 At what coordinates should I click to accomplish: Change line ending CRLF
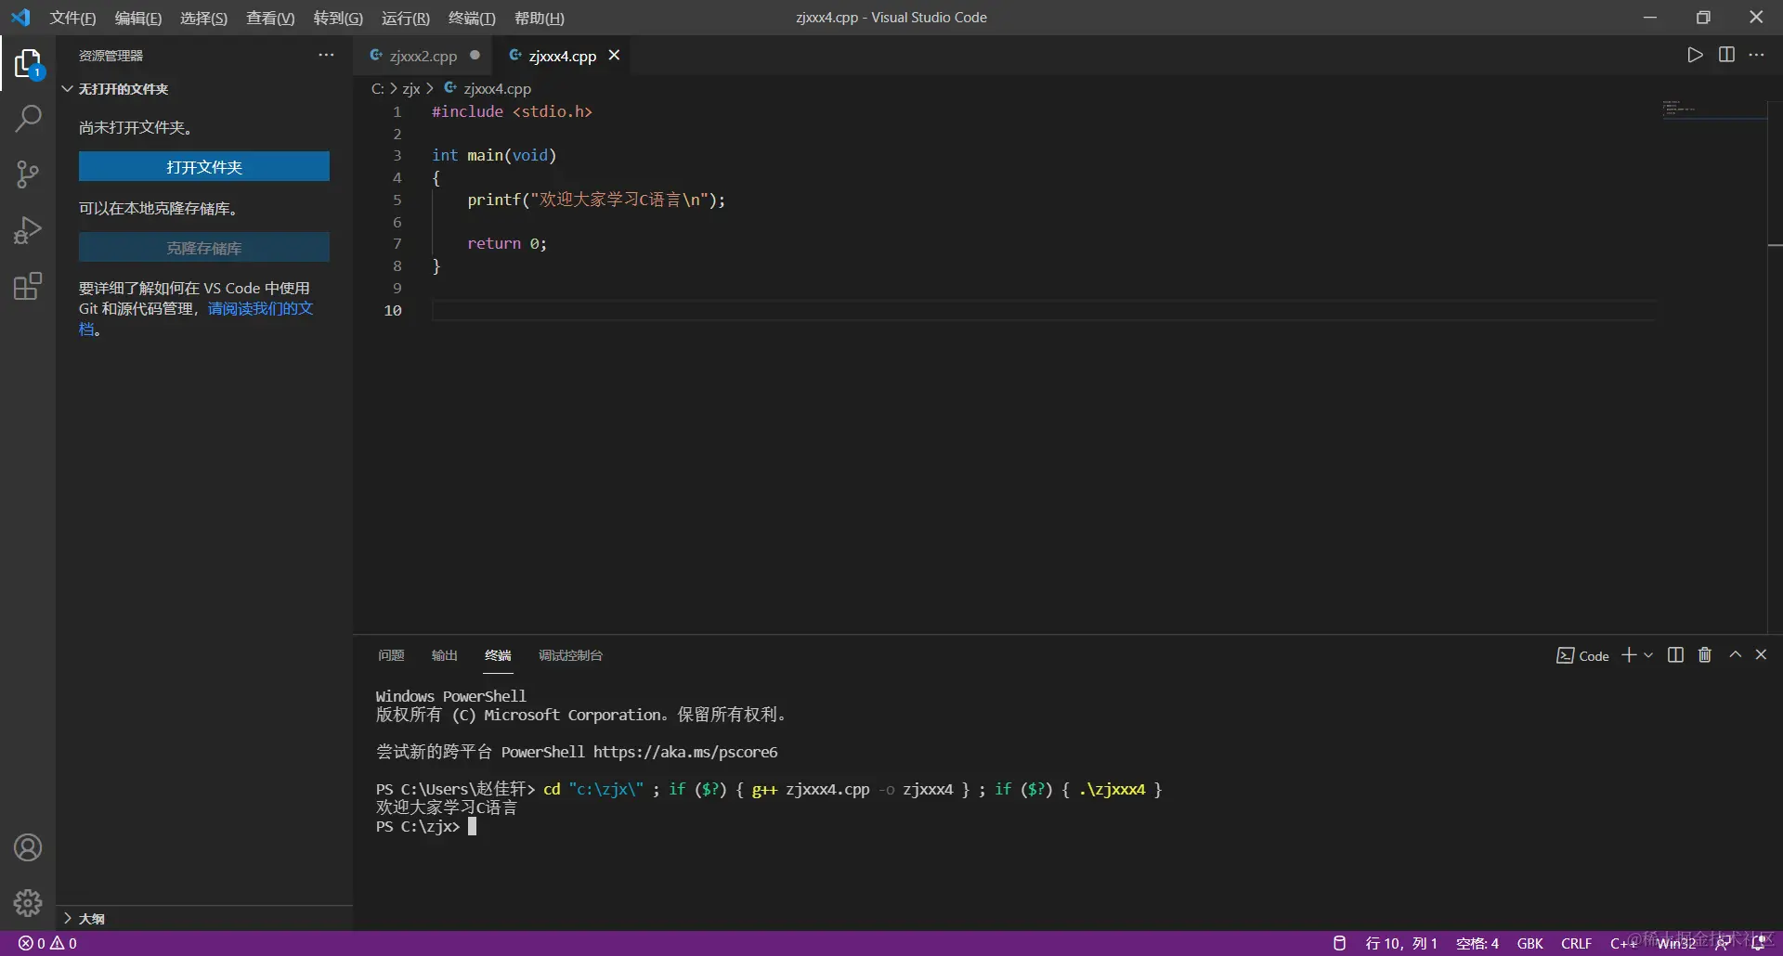click(x=1576, y=943)
